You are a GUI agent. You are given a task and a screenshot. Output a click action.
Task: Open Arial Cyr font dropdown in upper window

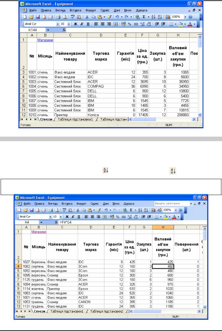[x=58, y=24]
